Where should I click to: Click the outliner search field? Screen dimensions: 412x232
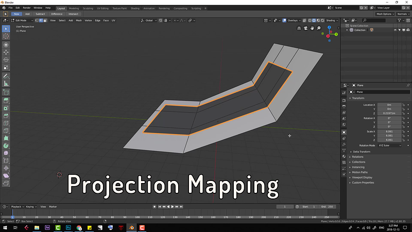(x=374, y=21)
